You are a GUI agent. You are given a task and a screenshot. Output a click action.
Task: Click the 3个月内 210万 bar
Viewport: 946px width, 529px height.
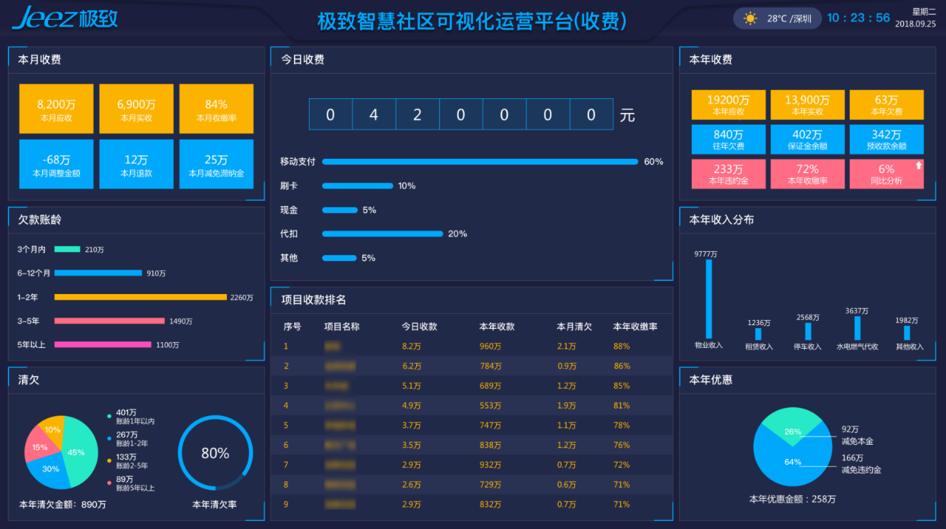[67, 250]
